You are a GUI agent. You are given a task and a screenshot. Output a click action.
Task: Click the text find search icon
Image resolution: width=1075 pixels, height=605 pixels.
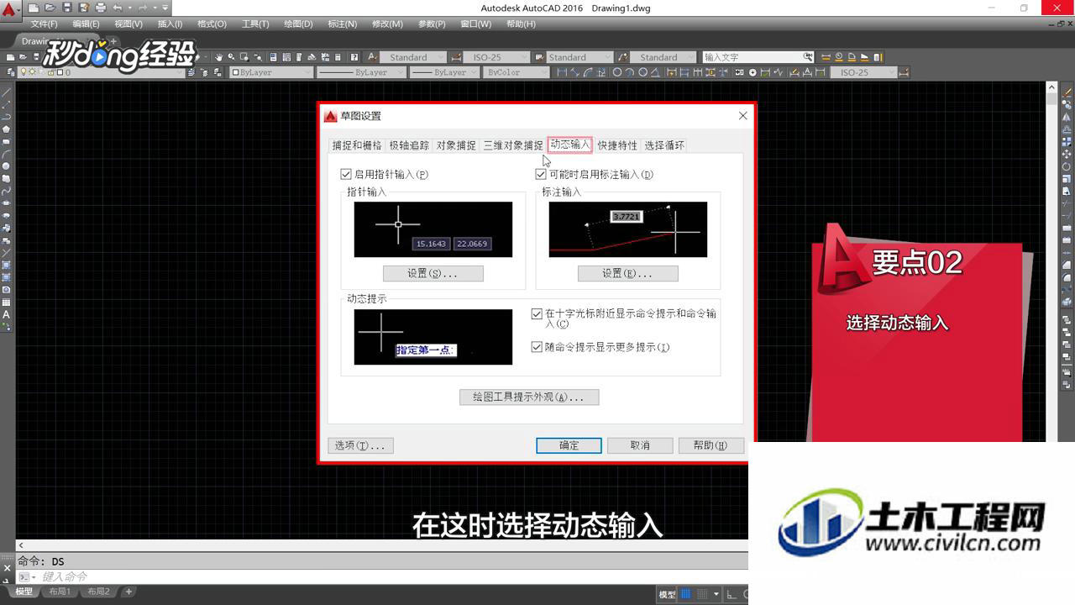point(808,57)
